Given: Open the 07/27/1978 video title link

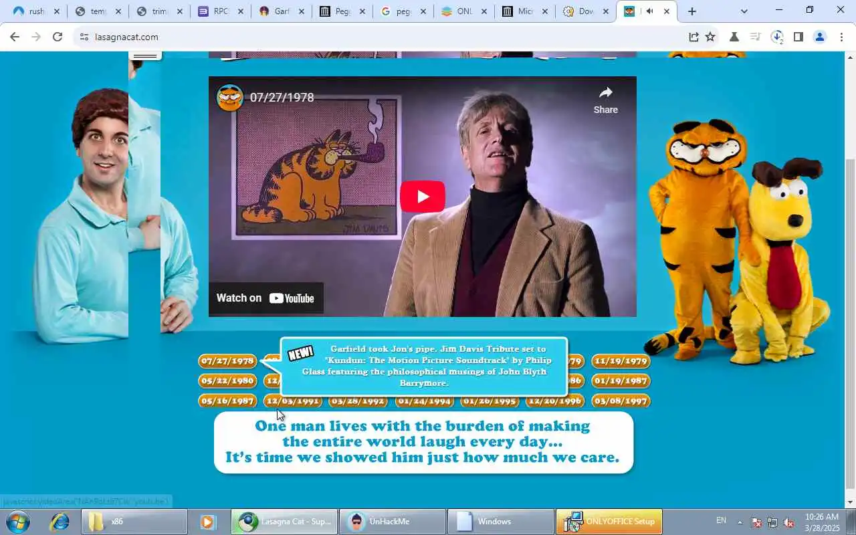Looking at the screenshot, I should pos(282,98).
